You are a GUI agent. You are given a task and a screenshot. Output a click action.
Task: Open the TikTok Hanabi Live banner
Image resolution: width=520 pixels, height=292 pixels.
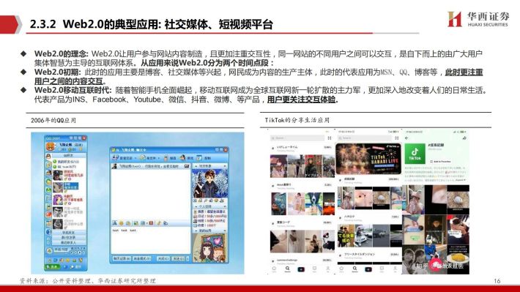click(368, 158)
